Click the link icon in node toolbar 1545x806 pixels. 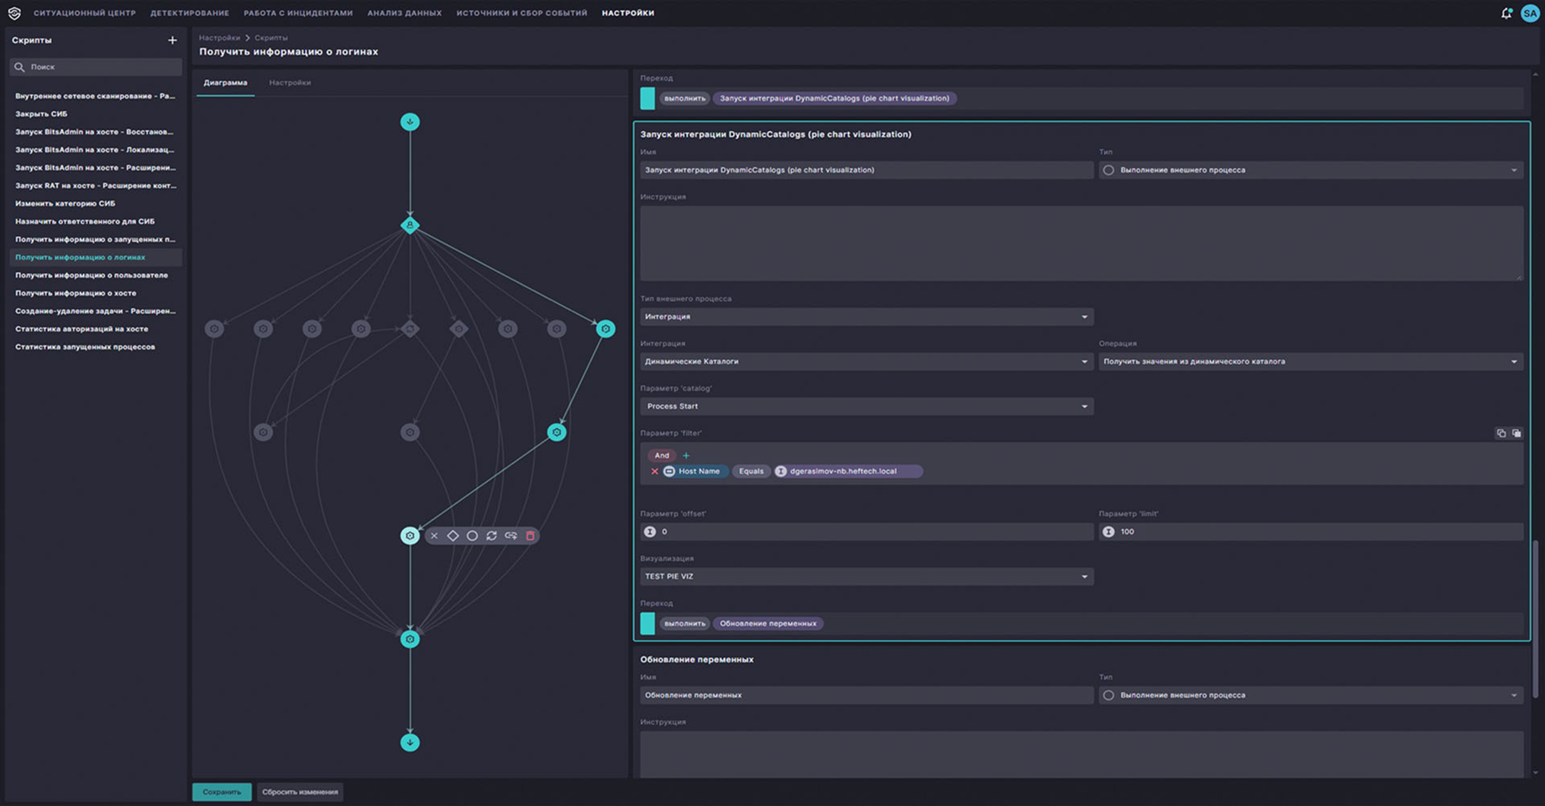click(511, 536)
